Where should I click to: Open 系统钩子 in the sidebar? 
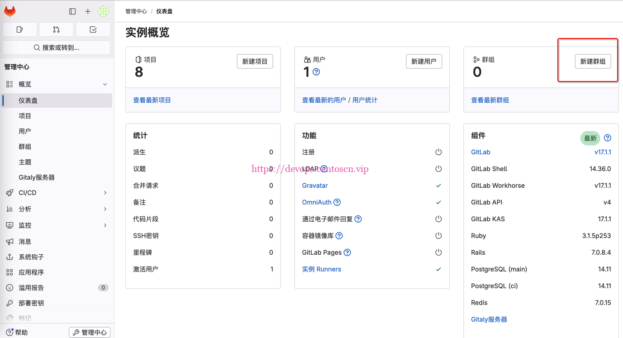click(31, 257)
